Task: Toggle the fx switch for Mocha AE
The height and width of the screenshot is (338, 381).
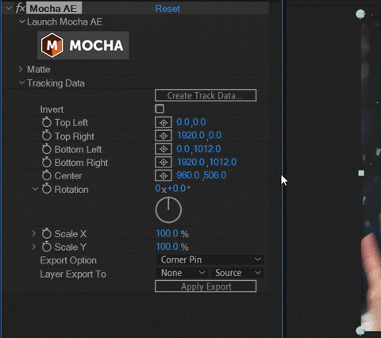Action: [x=21, y=9]
